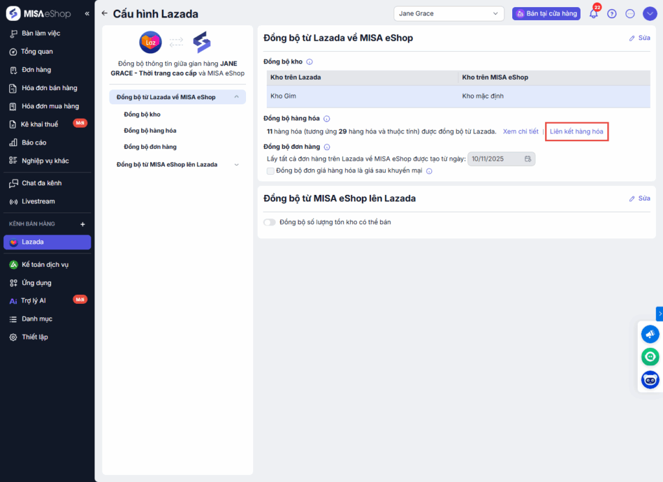Open the Jane Grace store dropdown
The width and height of the screenshot is (663, 482).
pyautogui.click(x=449, y=14)
